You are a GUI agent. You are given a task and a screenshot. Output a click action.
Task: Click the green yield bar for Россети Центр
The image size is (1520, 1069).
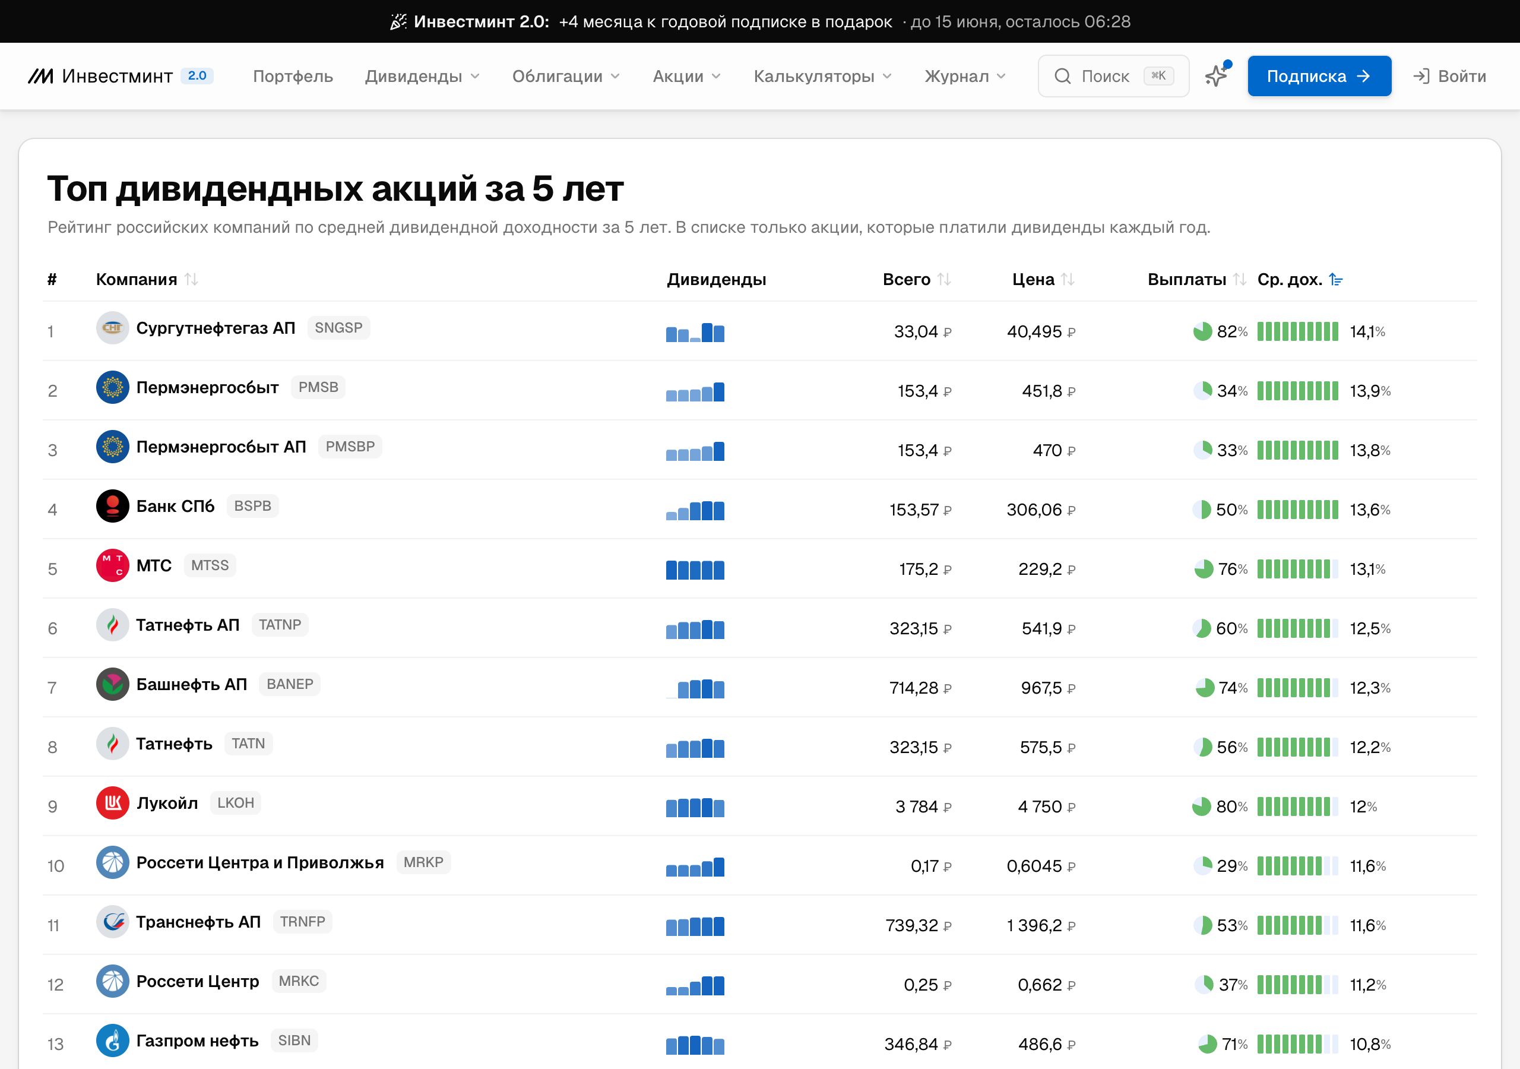point(1297,985)
